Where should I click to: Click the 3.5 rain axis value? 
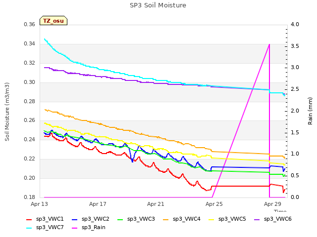pos(295,46)
